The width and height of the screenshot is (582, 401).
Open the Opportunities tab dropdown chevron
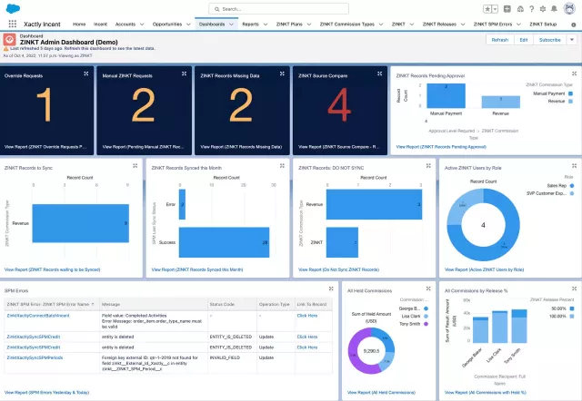click(188, 24)
